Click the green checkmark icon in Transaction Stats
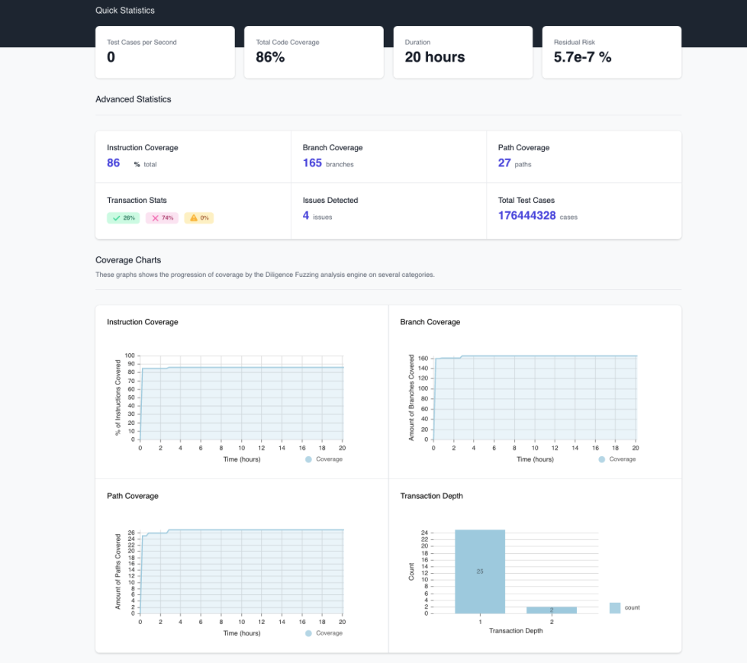Screen dimensions: 747x663 [116, 218]
